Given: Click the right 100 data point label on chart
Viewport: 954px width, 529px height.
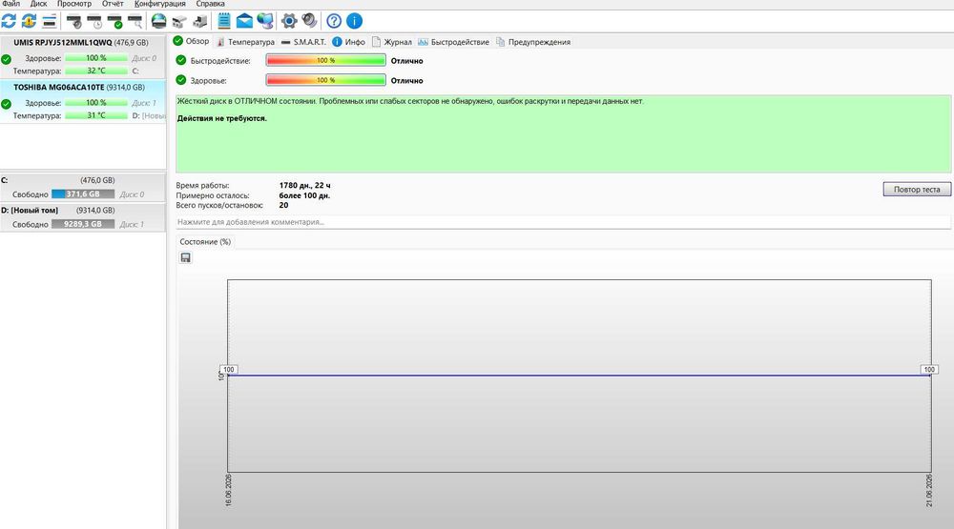Looking at the screenshot, I should point(929,369).
